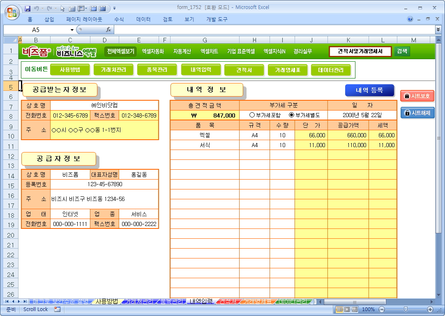Open Excel Help question mark icon
This screenshot has height=316, width=445.
coord(410,19)
